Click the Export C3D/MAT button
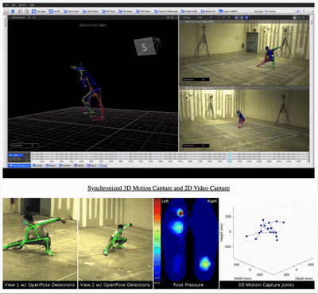Screen dimensions: 318x294 (x=228, y=11)
